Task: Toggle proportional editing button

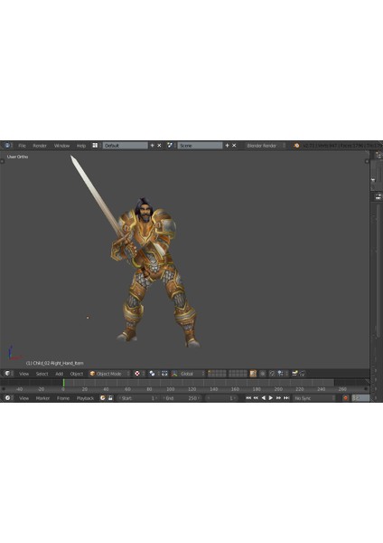Action: (x=263, y=374)
